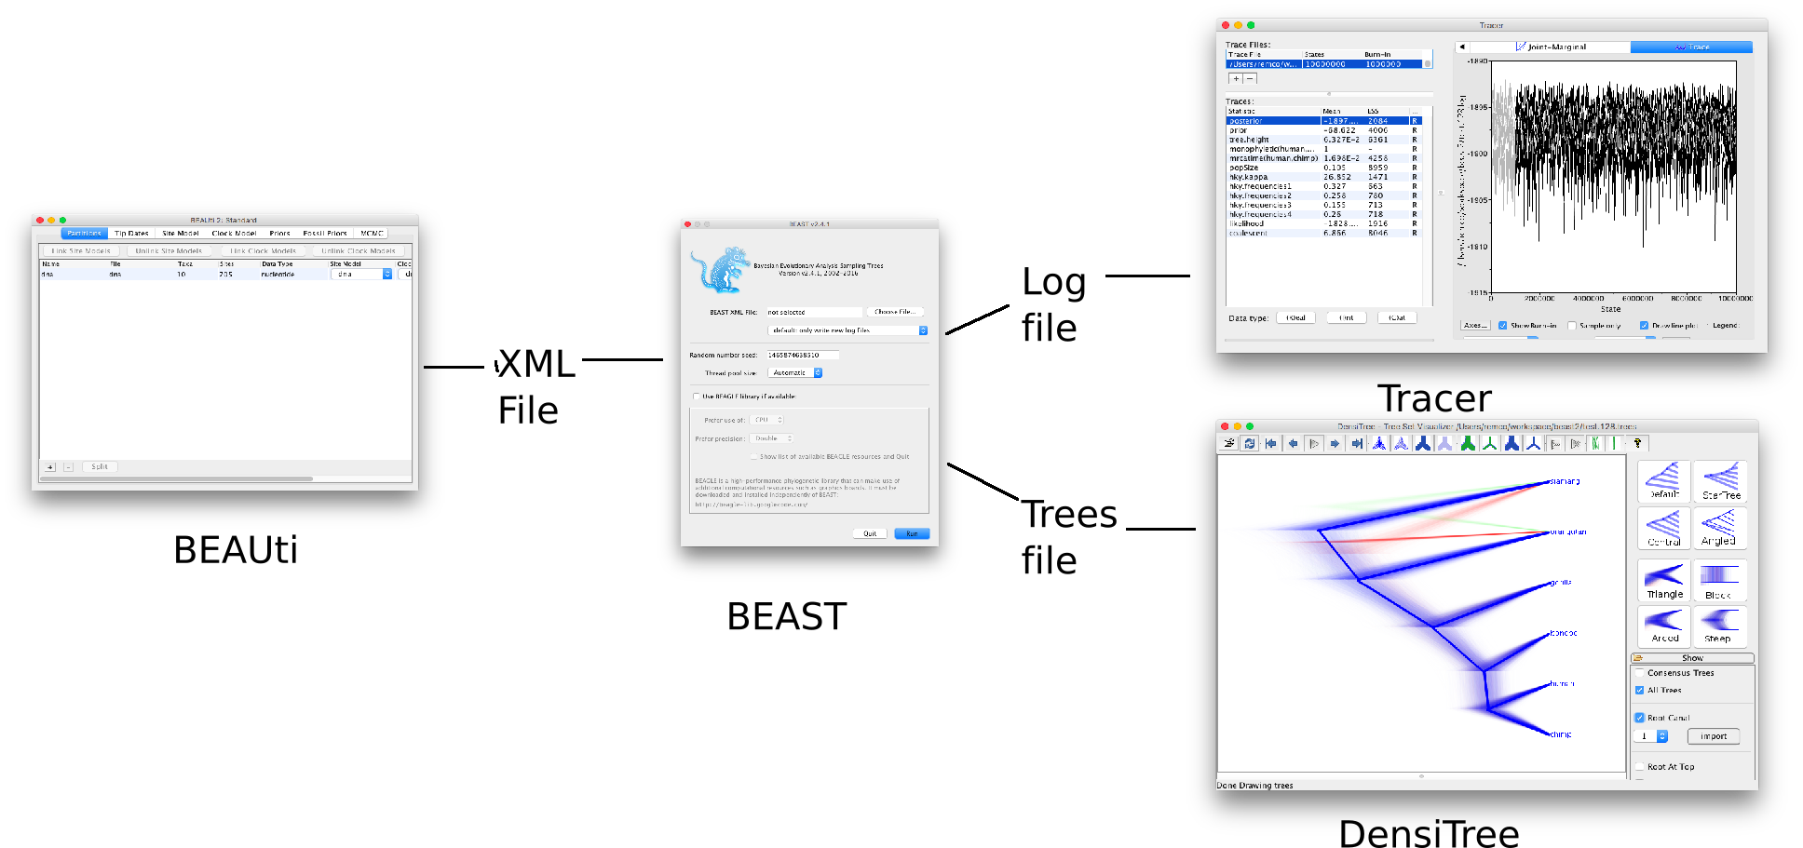Click the Run button in BEAST
The height and width of the screenshot is (848, 1803).
tap(912, 533)
